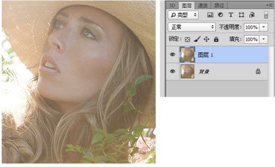Switch to the 通道 tab

pyautogui.click(x=203, y=6)
